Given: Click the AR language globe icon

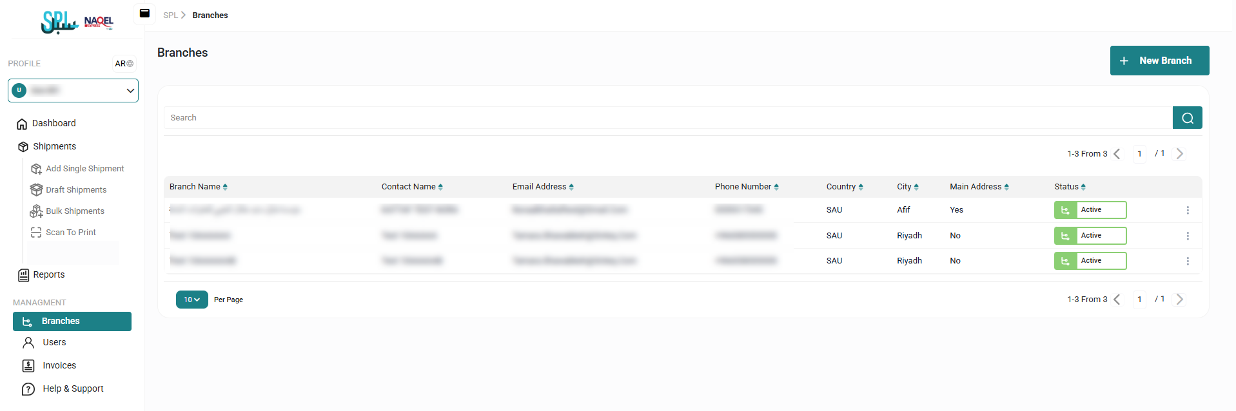Looking at the screenshot, I should click(130, 64).
